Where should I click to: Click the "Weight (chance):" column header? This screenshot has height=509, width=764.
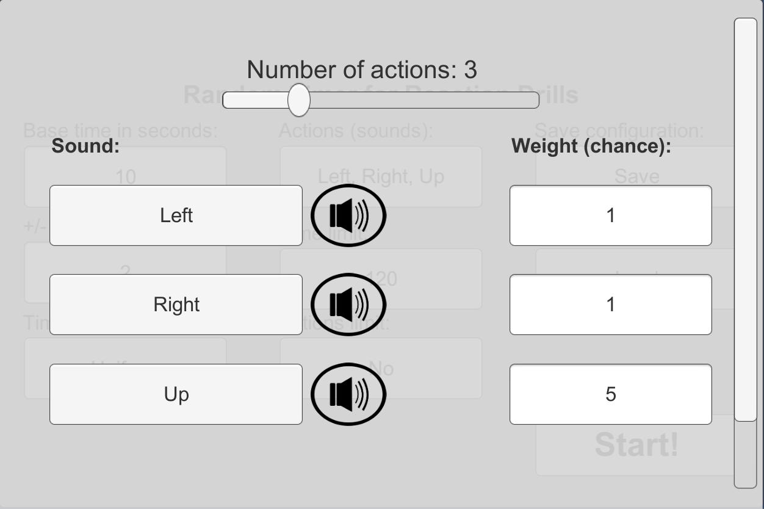(591, 146)
